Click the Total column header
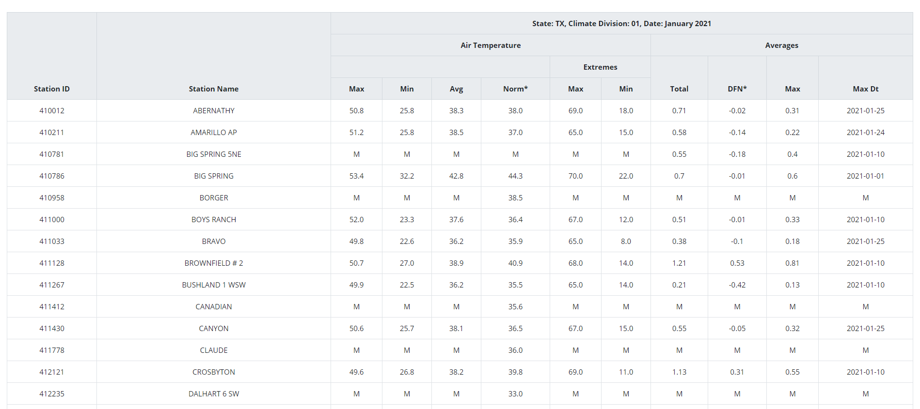Image resolution: width=920 pixels, height=409 pixels. pyautogui.click(x=679, y=89)
